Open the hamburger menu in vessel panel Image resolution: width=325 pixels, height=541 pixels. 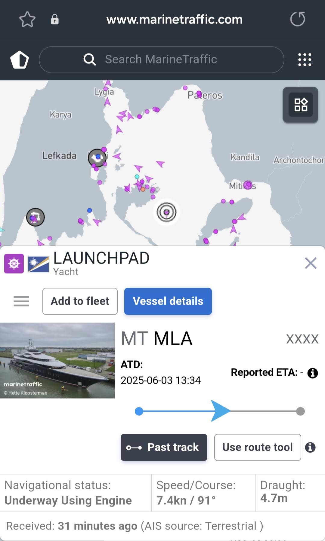21,301
